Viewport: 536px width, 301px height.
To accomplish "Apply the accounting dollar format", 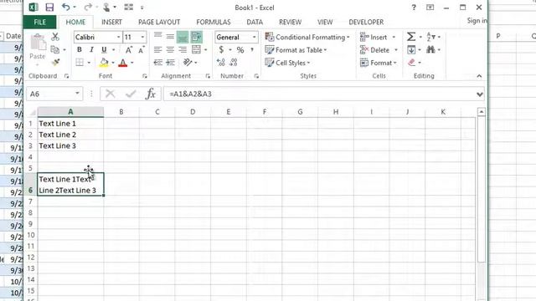I will [221, 50].
